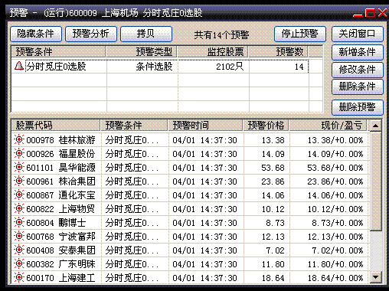Click the alert list scroll up arrow
389x291 pixels.
375,126
